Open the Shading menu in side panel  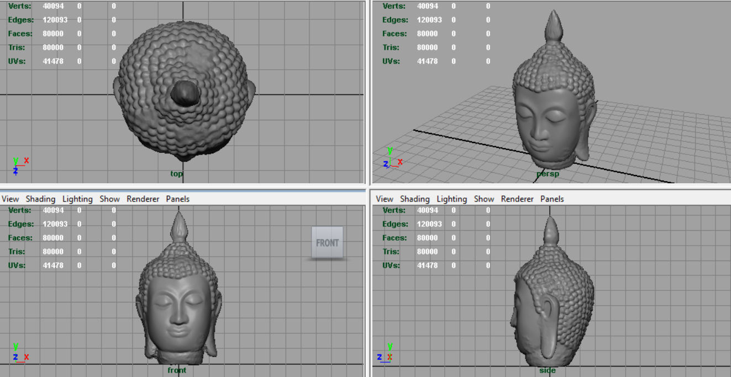(x=414, y=199)
